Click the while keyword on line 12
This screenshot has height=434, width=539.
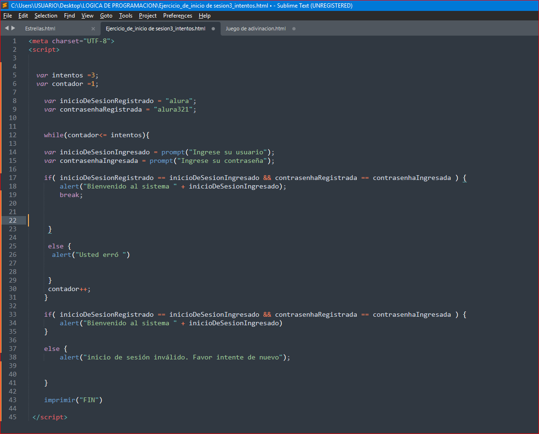[x=54, y=135]
